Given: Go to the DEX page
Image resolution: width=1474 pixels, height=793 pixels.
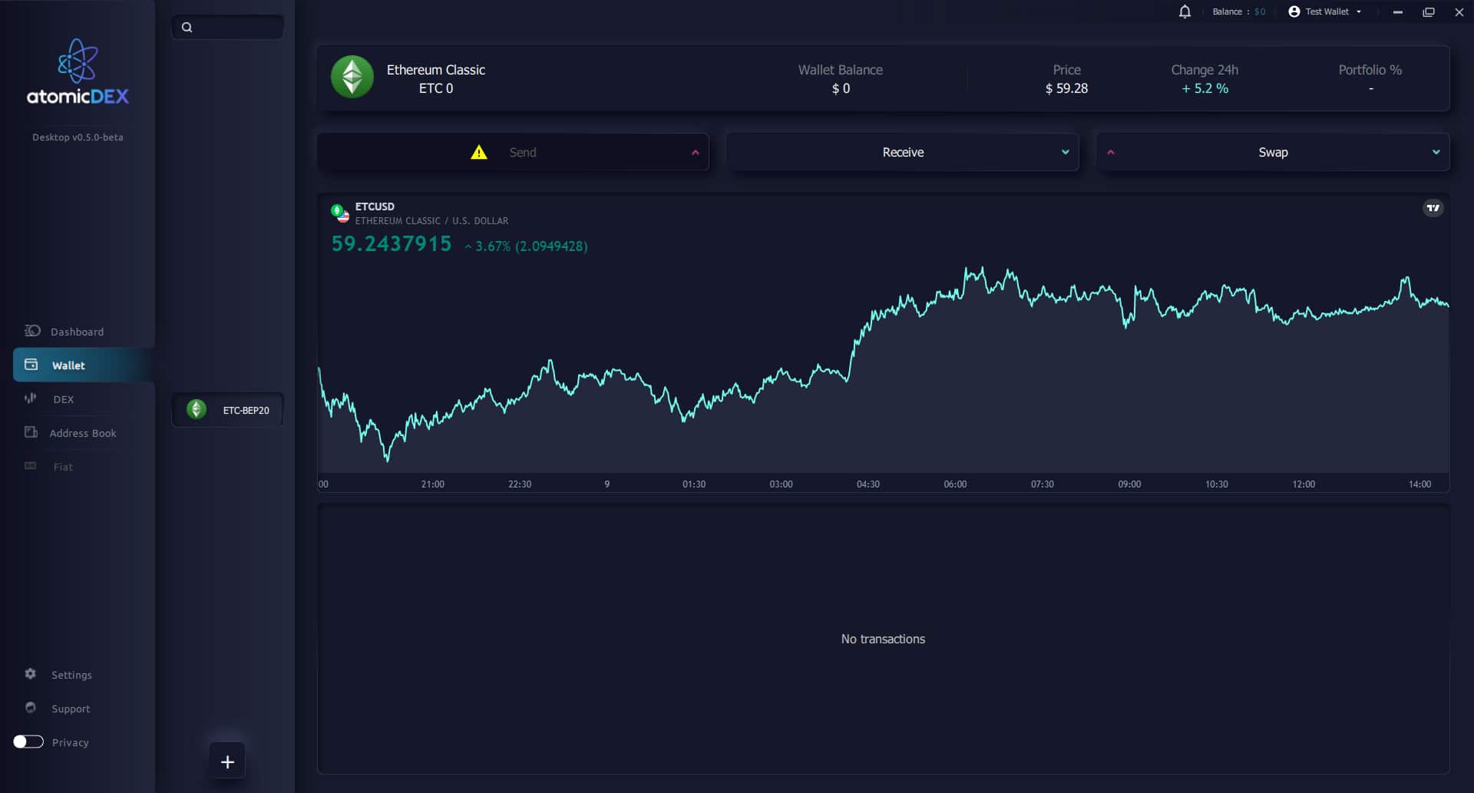Looking at the screenshot, I should (64, 399).
